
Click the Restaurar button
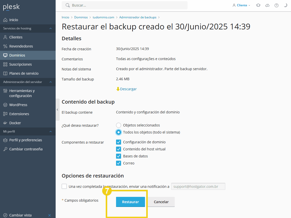pyautogui.click(x=130, y=202)
